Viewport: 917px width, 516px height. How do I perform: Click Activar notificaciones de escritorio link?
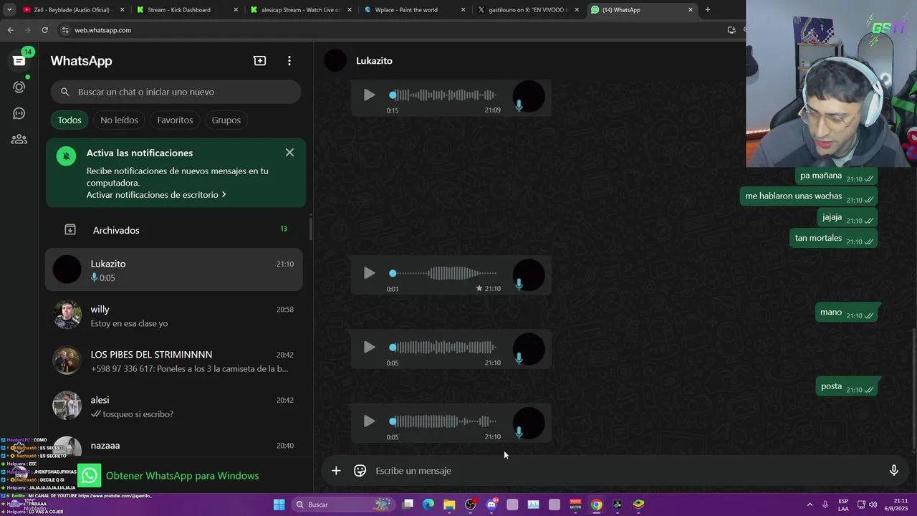pyautogui.click(x=156, y=195)
